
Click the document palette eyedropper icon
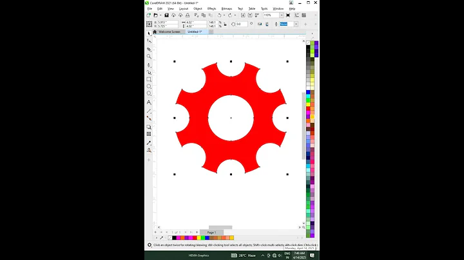click(x=161, y=238)
